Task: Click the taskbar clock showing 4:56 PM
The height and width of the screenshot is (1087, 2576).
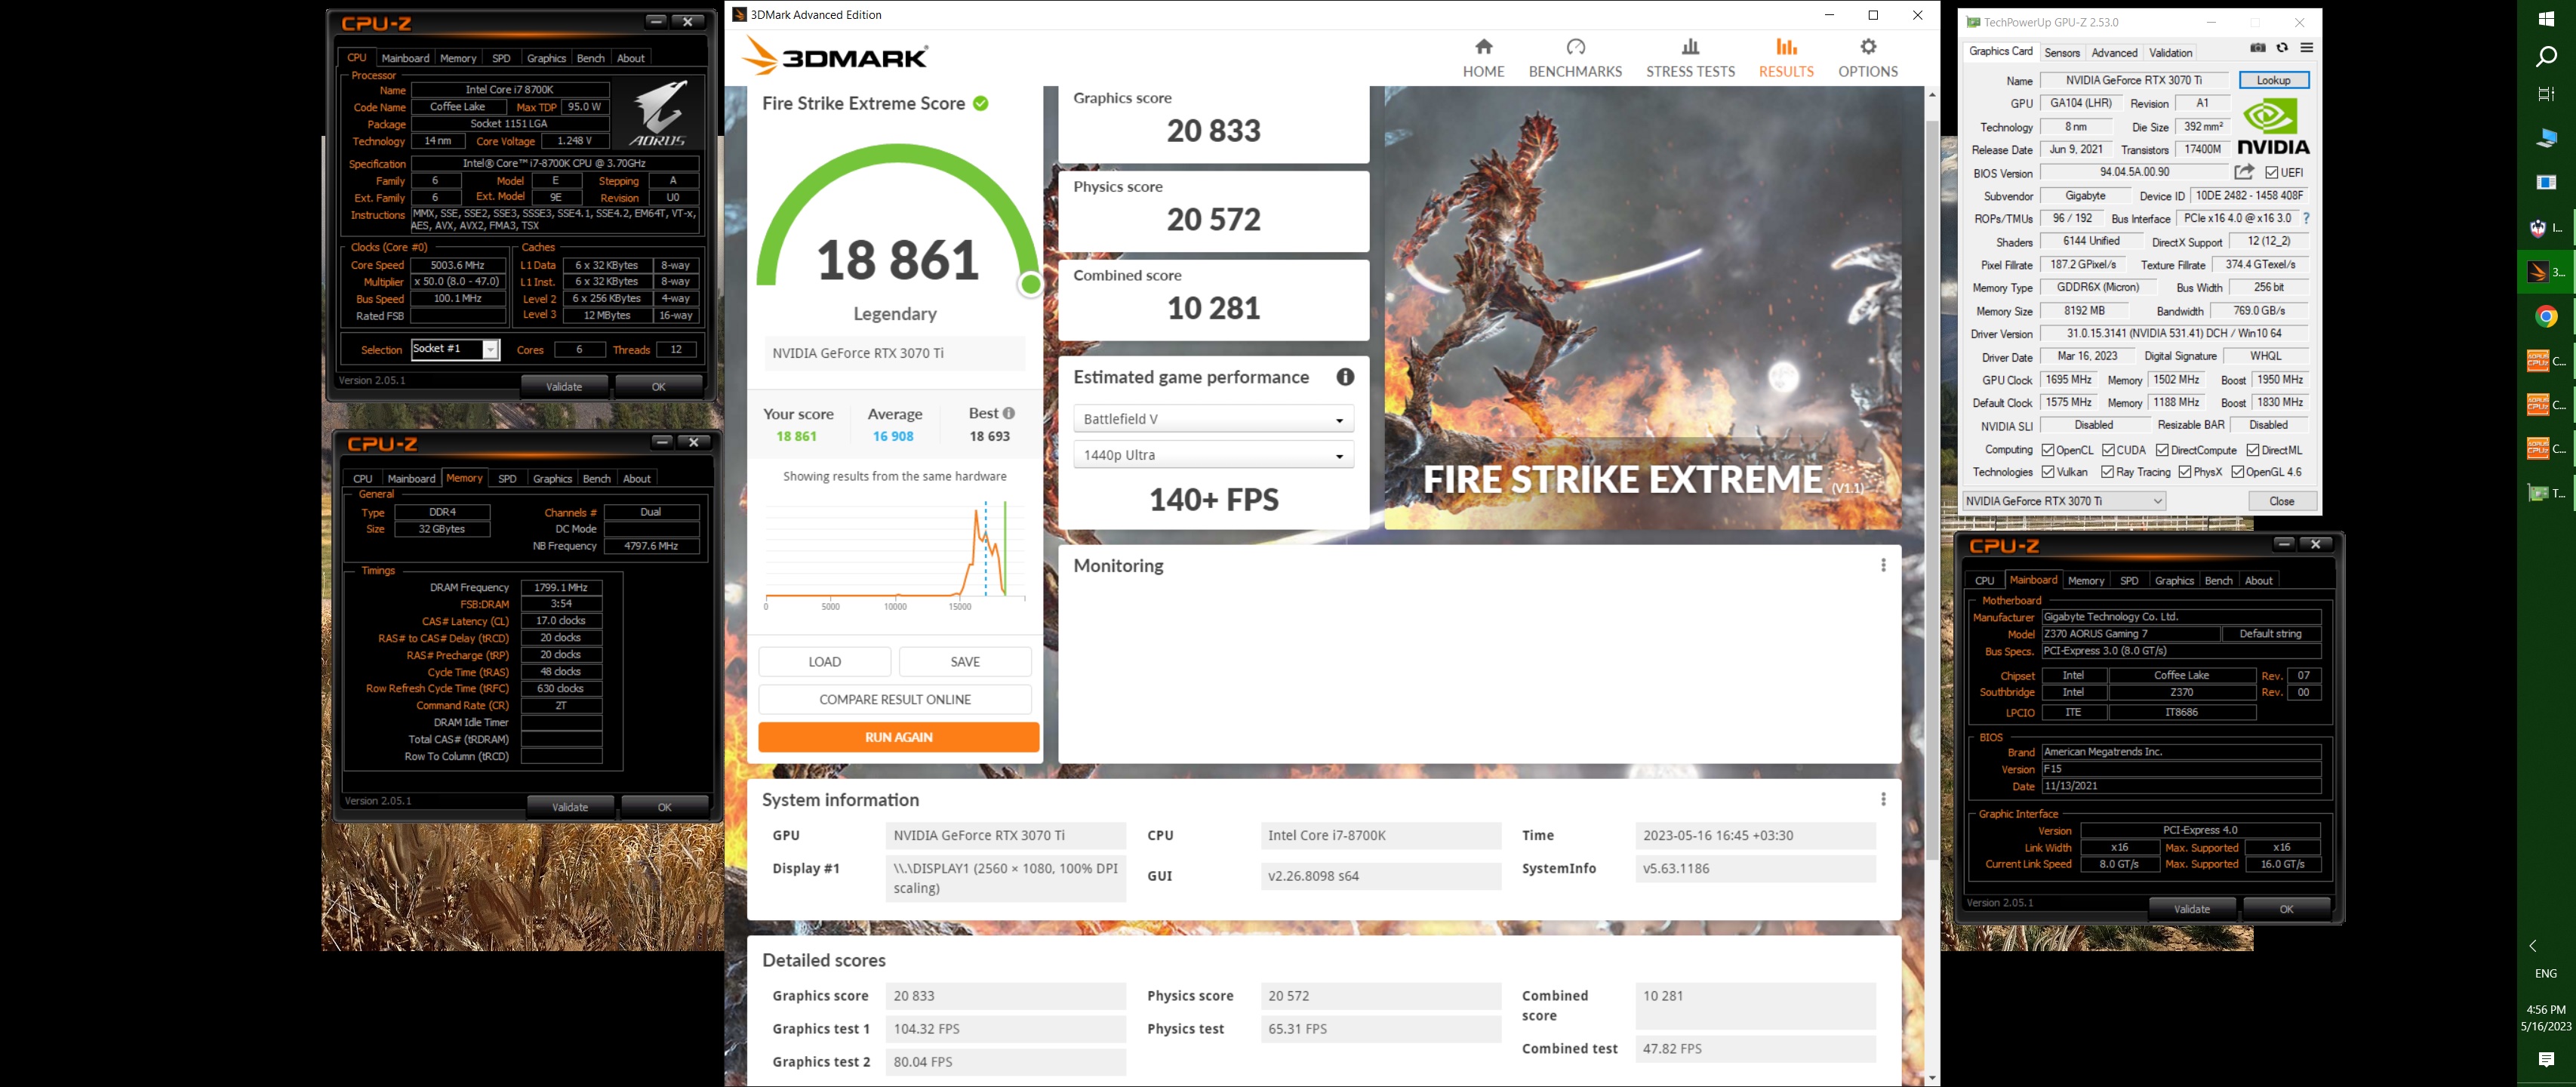Action: coord(2546,1018)
